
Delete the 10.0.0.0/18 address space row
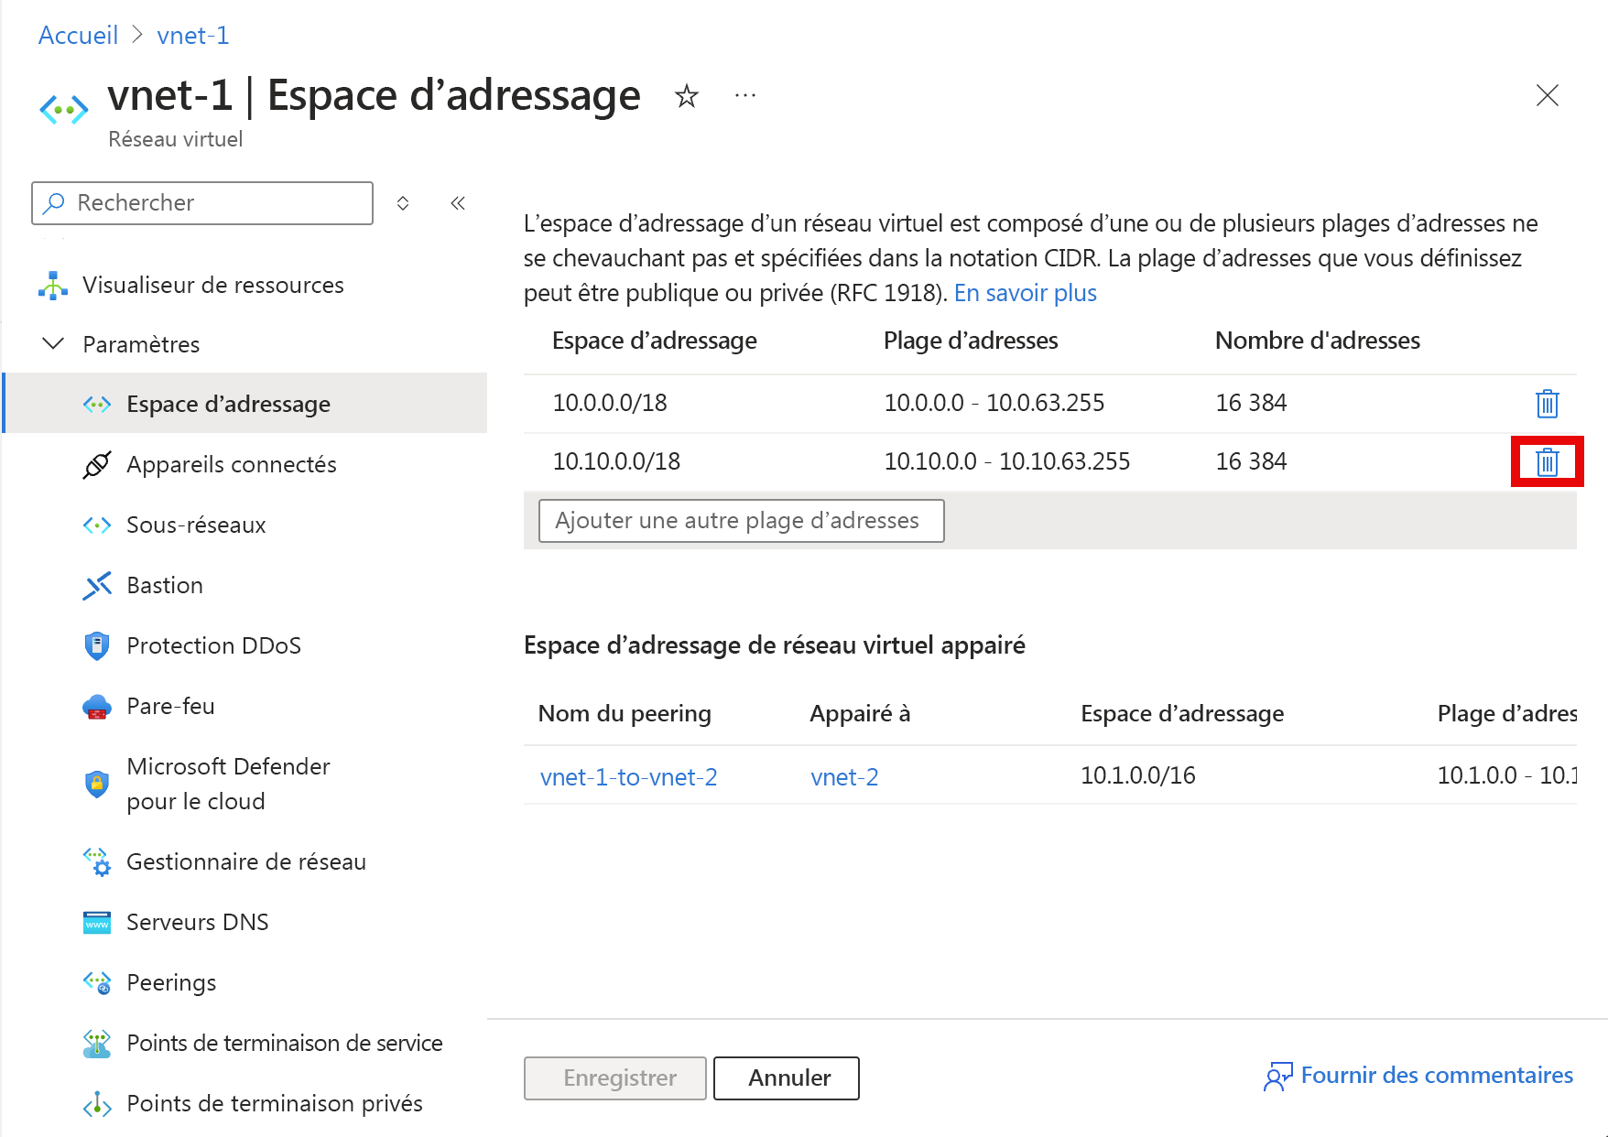point(1547,403)
